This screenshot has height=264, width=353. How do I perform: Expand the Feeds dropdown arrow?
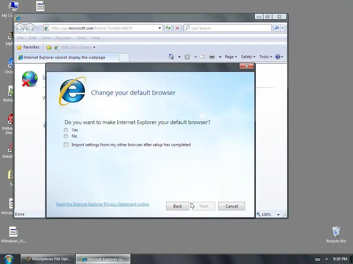195,57
